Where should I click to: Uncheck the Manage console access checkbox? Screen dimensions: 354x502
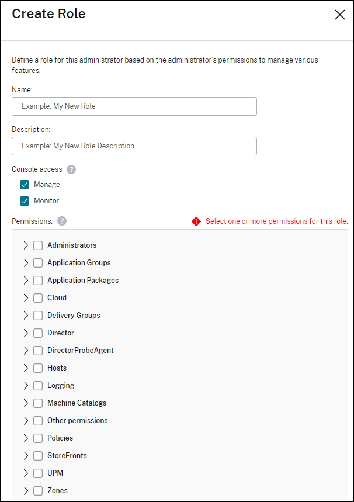[x=24, y=184]
